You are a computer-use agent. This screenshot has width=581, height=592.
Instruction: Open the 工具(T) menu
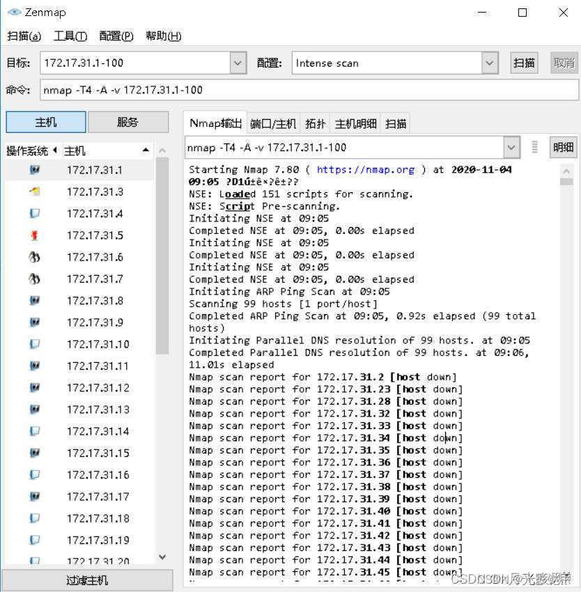70,36
